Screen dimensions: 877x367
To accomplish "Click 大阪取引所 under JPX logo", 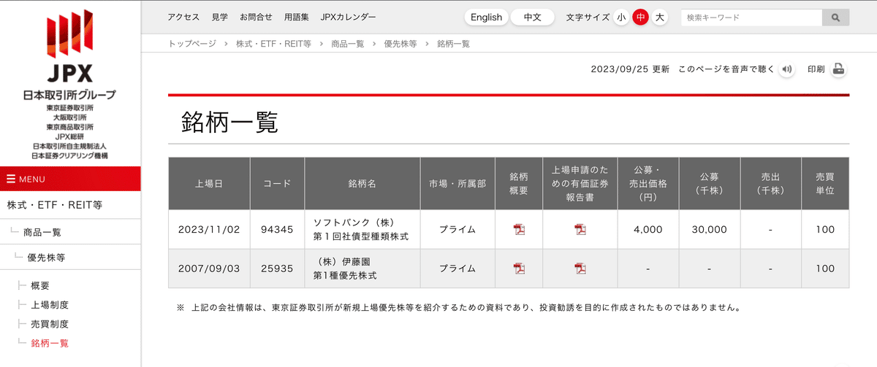I will (70, 117).
